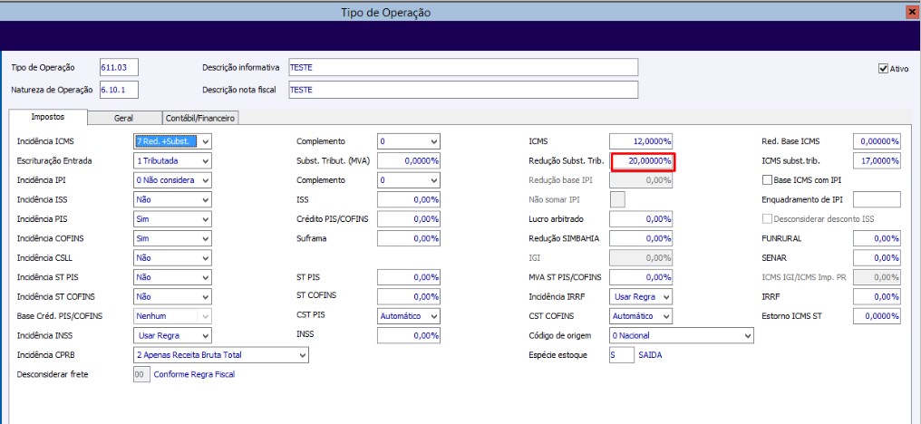
Task: Click the Redução base IPI field
Action: tap(641, 180)
